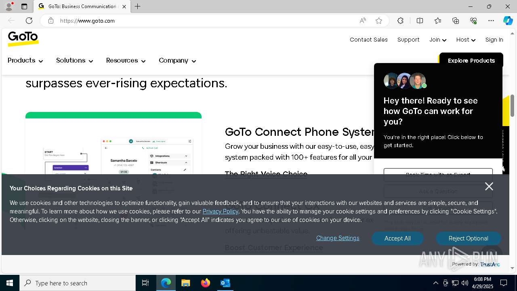Refresh the page in the browser

(29, 21)
